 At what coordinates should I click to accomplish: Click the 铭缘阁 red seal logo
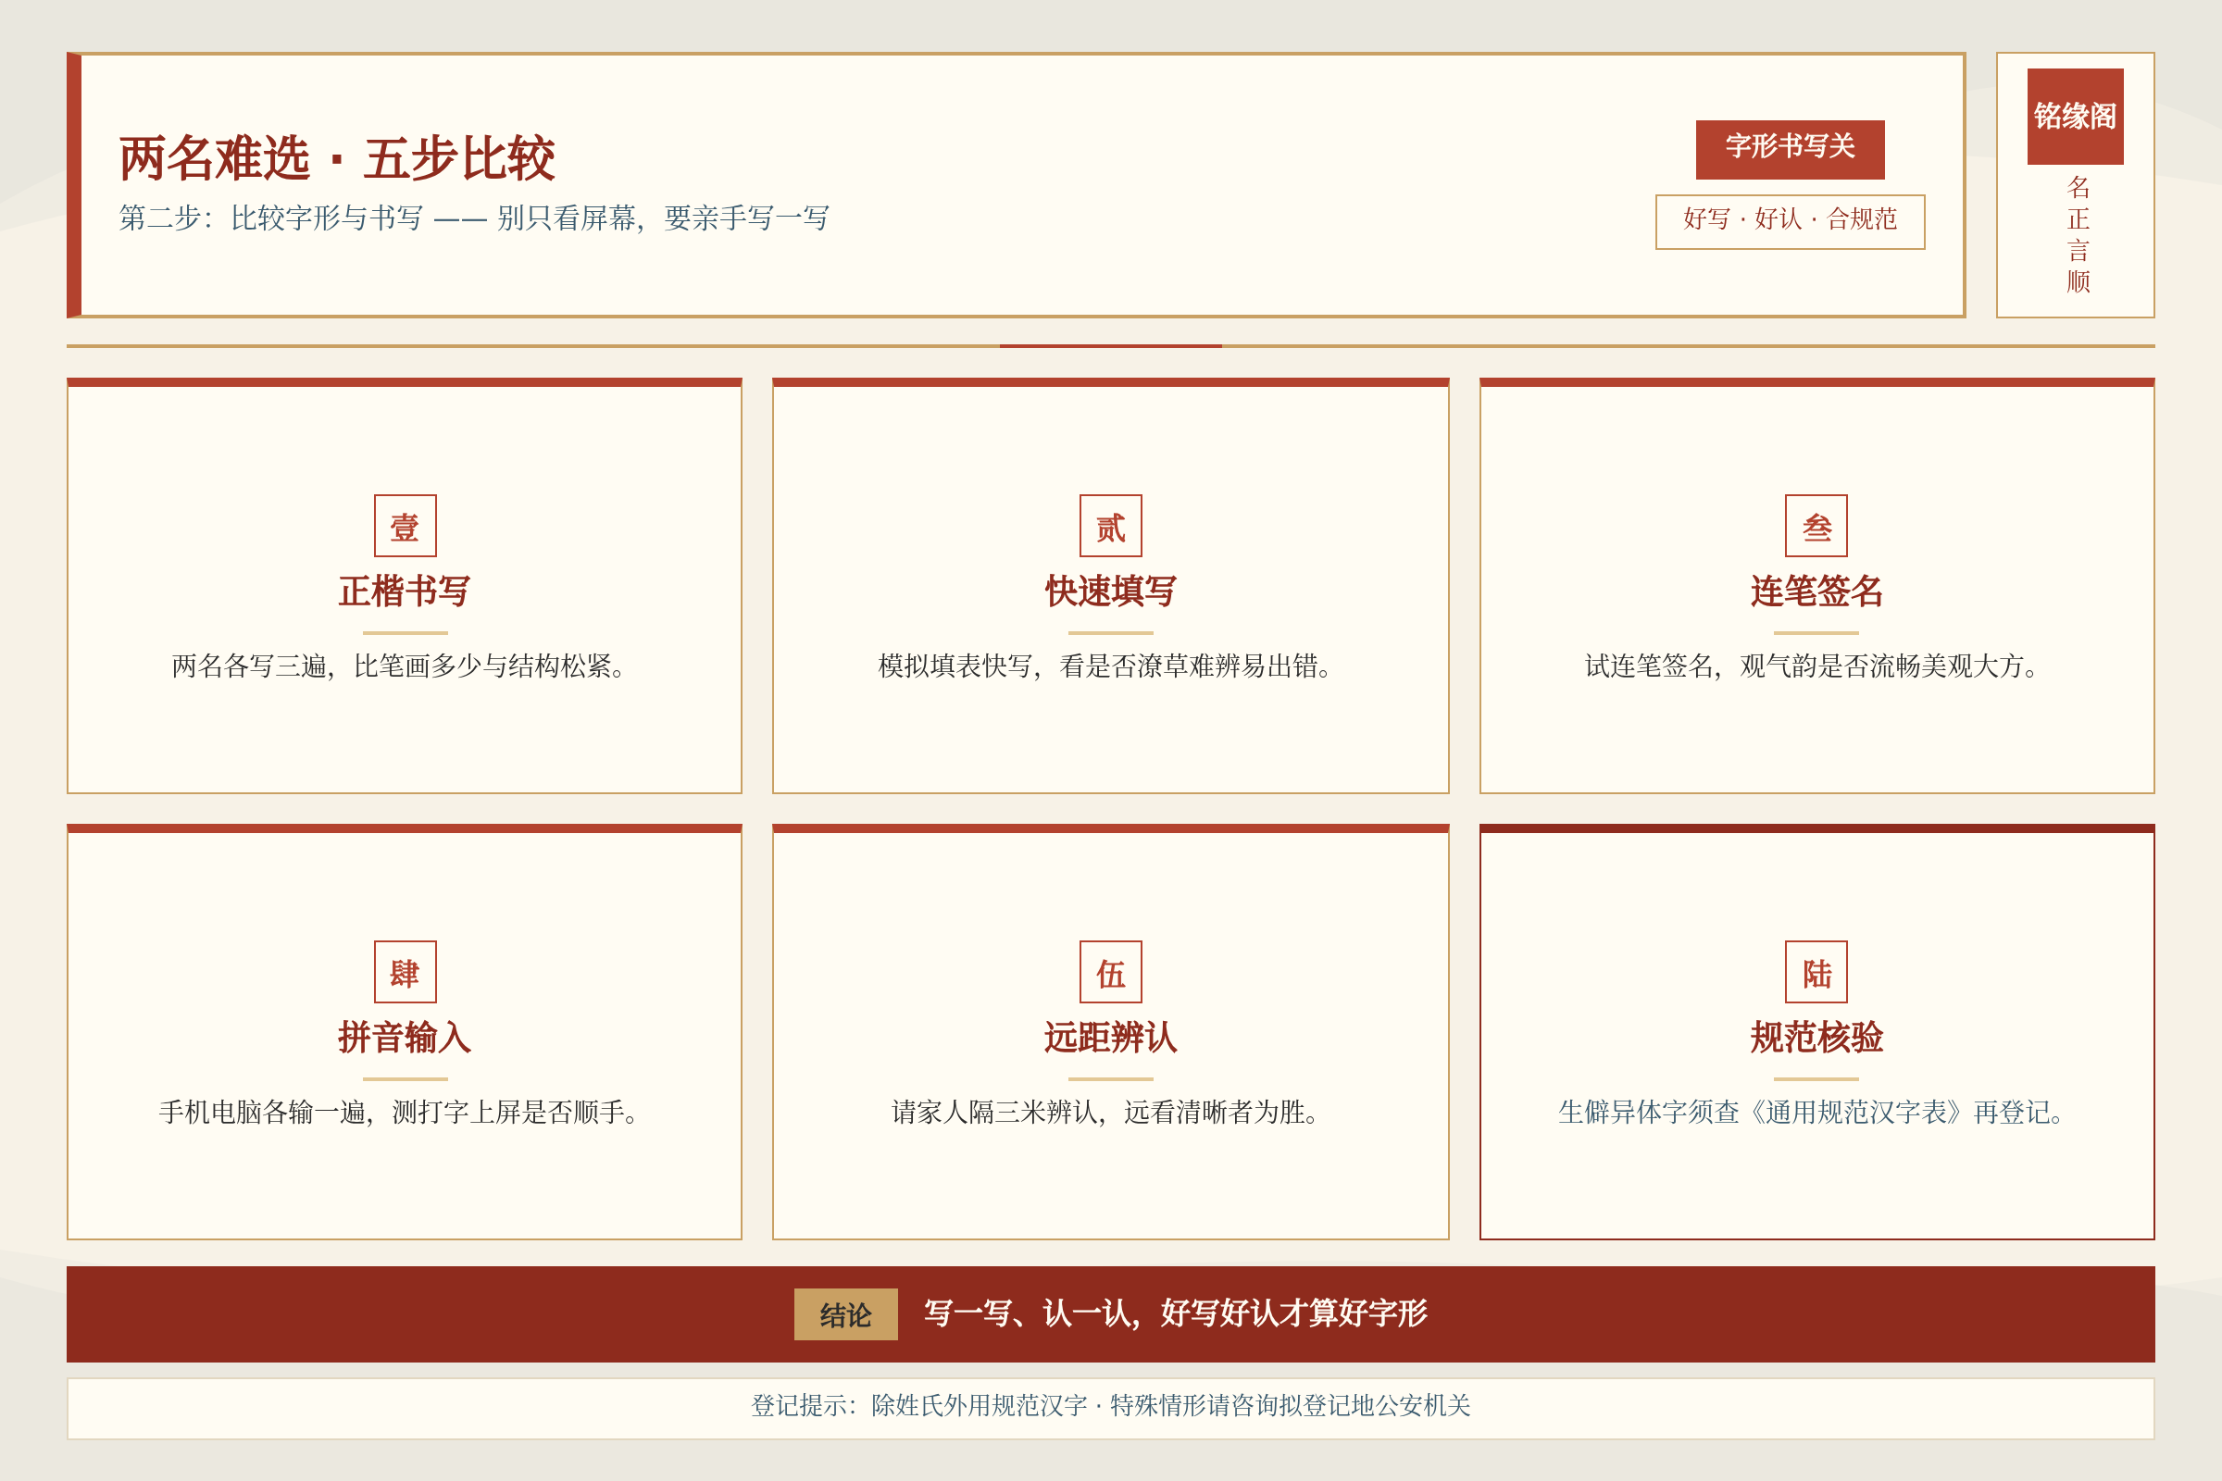(2075, 117)
